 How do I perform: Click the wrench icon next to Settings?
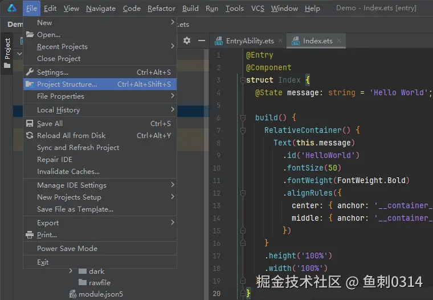click(30, 72)
